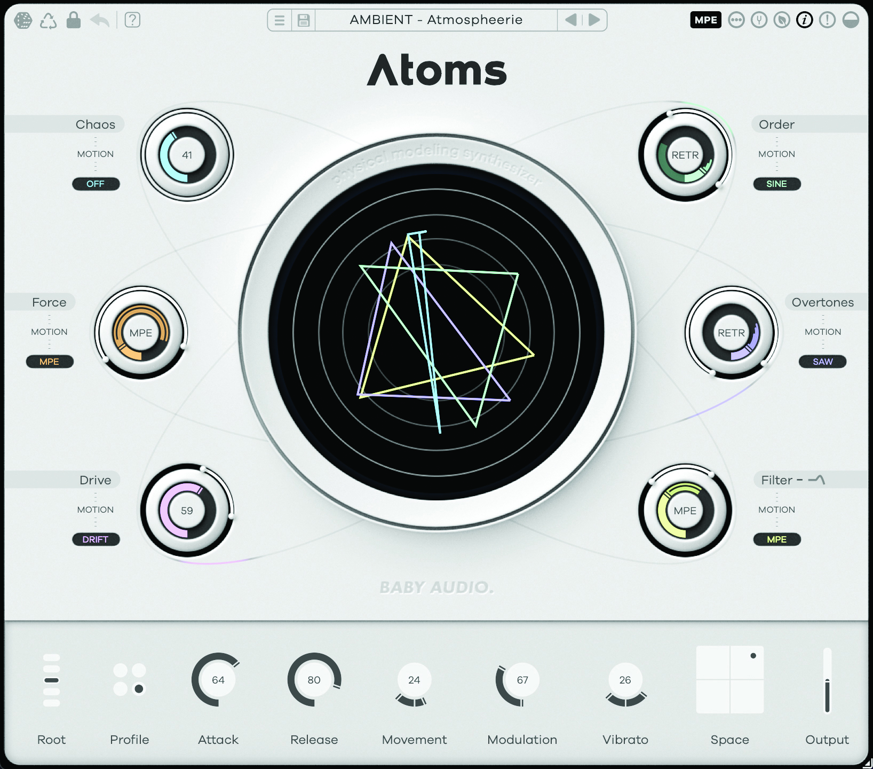Click the Attack knob showing 64
The height and width of the screenshot is (769, 873).
click(x=218, y=680)
